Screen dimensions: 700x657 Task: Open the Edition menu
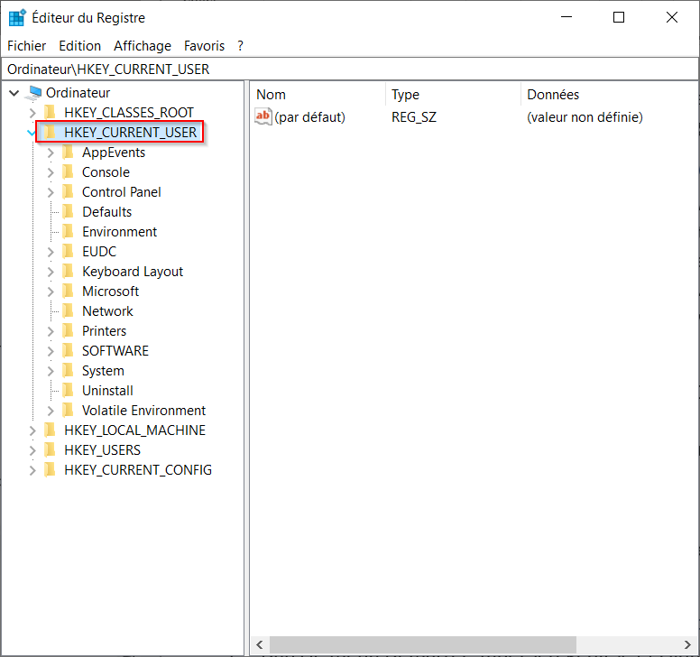tap(80, 45)
